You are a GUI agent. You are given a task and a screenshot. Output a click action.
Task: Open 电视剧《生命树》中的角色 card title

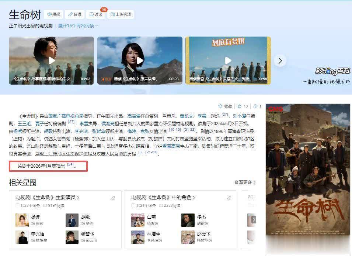click(163, 198)
